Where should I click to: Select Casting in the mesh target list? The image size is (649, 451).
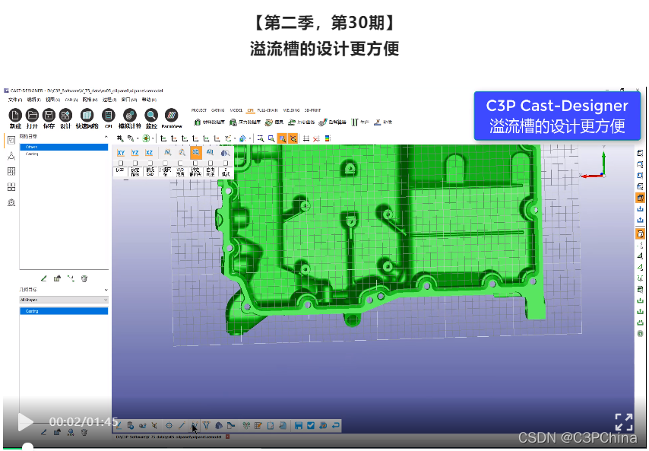pos(64,154)
